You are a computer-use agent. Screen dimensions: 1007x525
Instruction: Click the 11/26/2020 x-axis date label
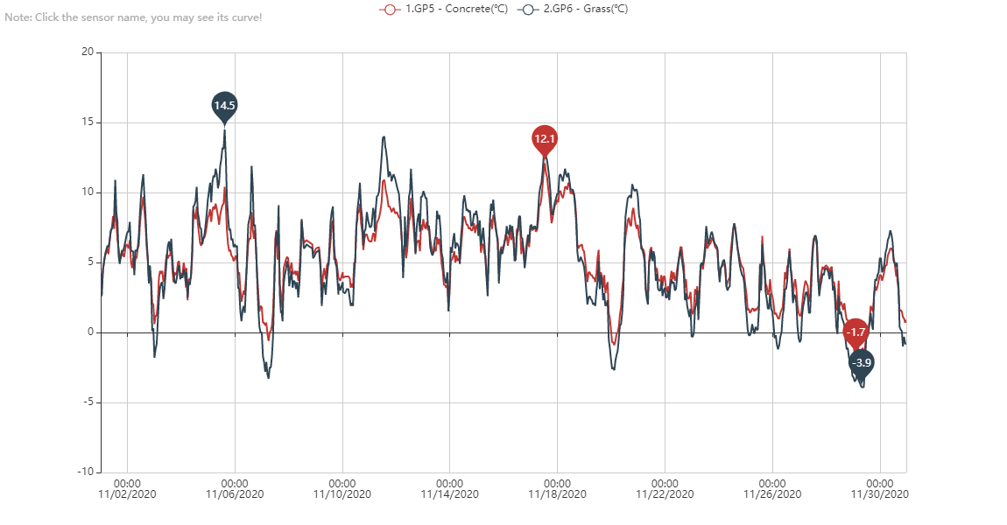[772, 493]
